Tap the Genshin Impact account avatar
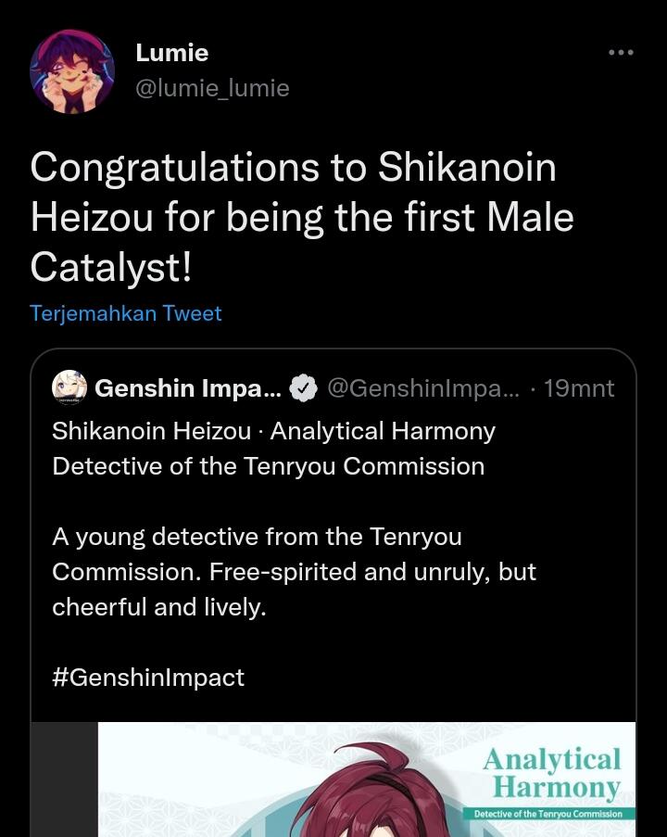Image resolution: width=667 pixels, height=837 pixels. point(69,387)
